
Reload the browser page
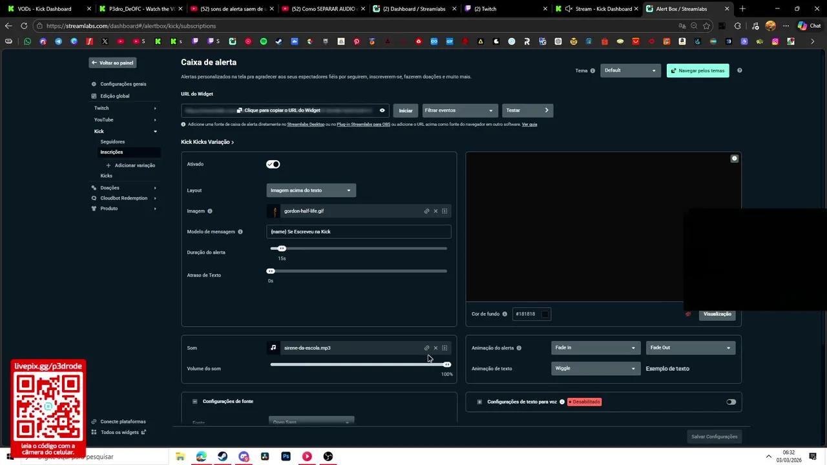point(24,26)
